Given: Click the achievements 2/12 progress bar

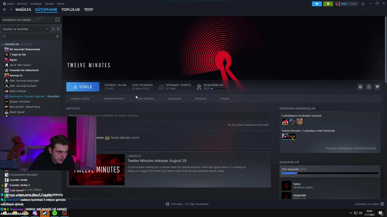Looking at the screenshot, I should pyautogui.click(x=219, y=89).
